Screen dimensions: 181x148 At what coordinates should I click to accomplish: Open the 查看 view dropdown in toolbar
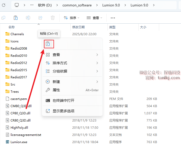click(x=94, y=18)
